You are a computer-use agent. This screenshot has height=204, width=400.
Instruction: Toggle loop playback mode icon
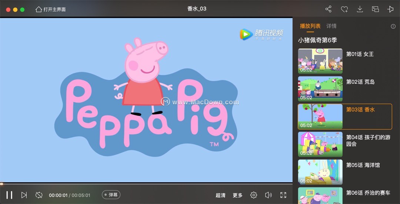click(x=39, y=195)
